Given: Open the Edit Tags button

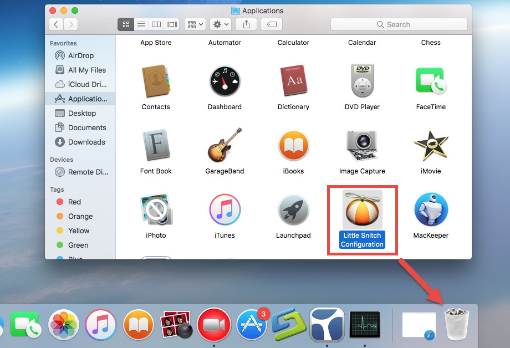Looking at the screenshot, I should click(x=271, y=24).
